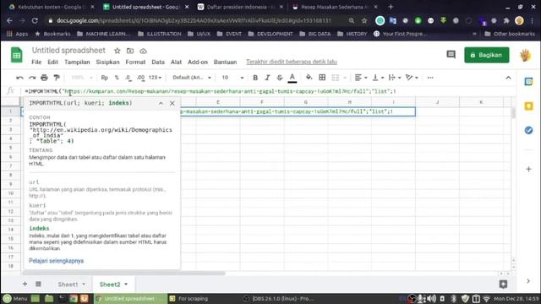Open the Menu button on taskbar

(x=15, y=298)
